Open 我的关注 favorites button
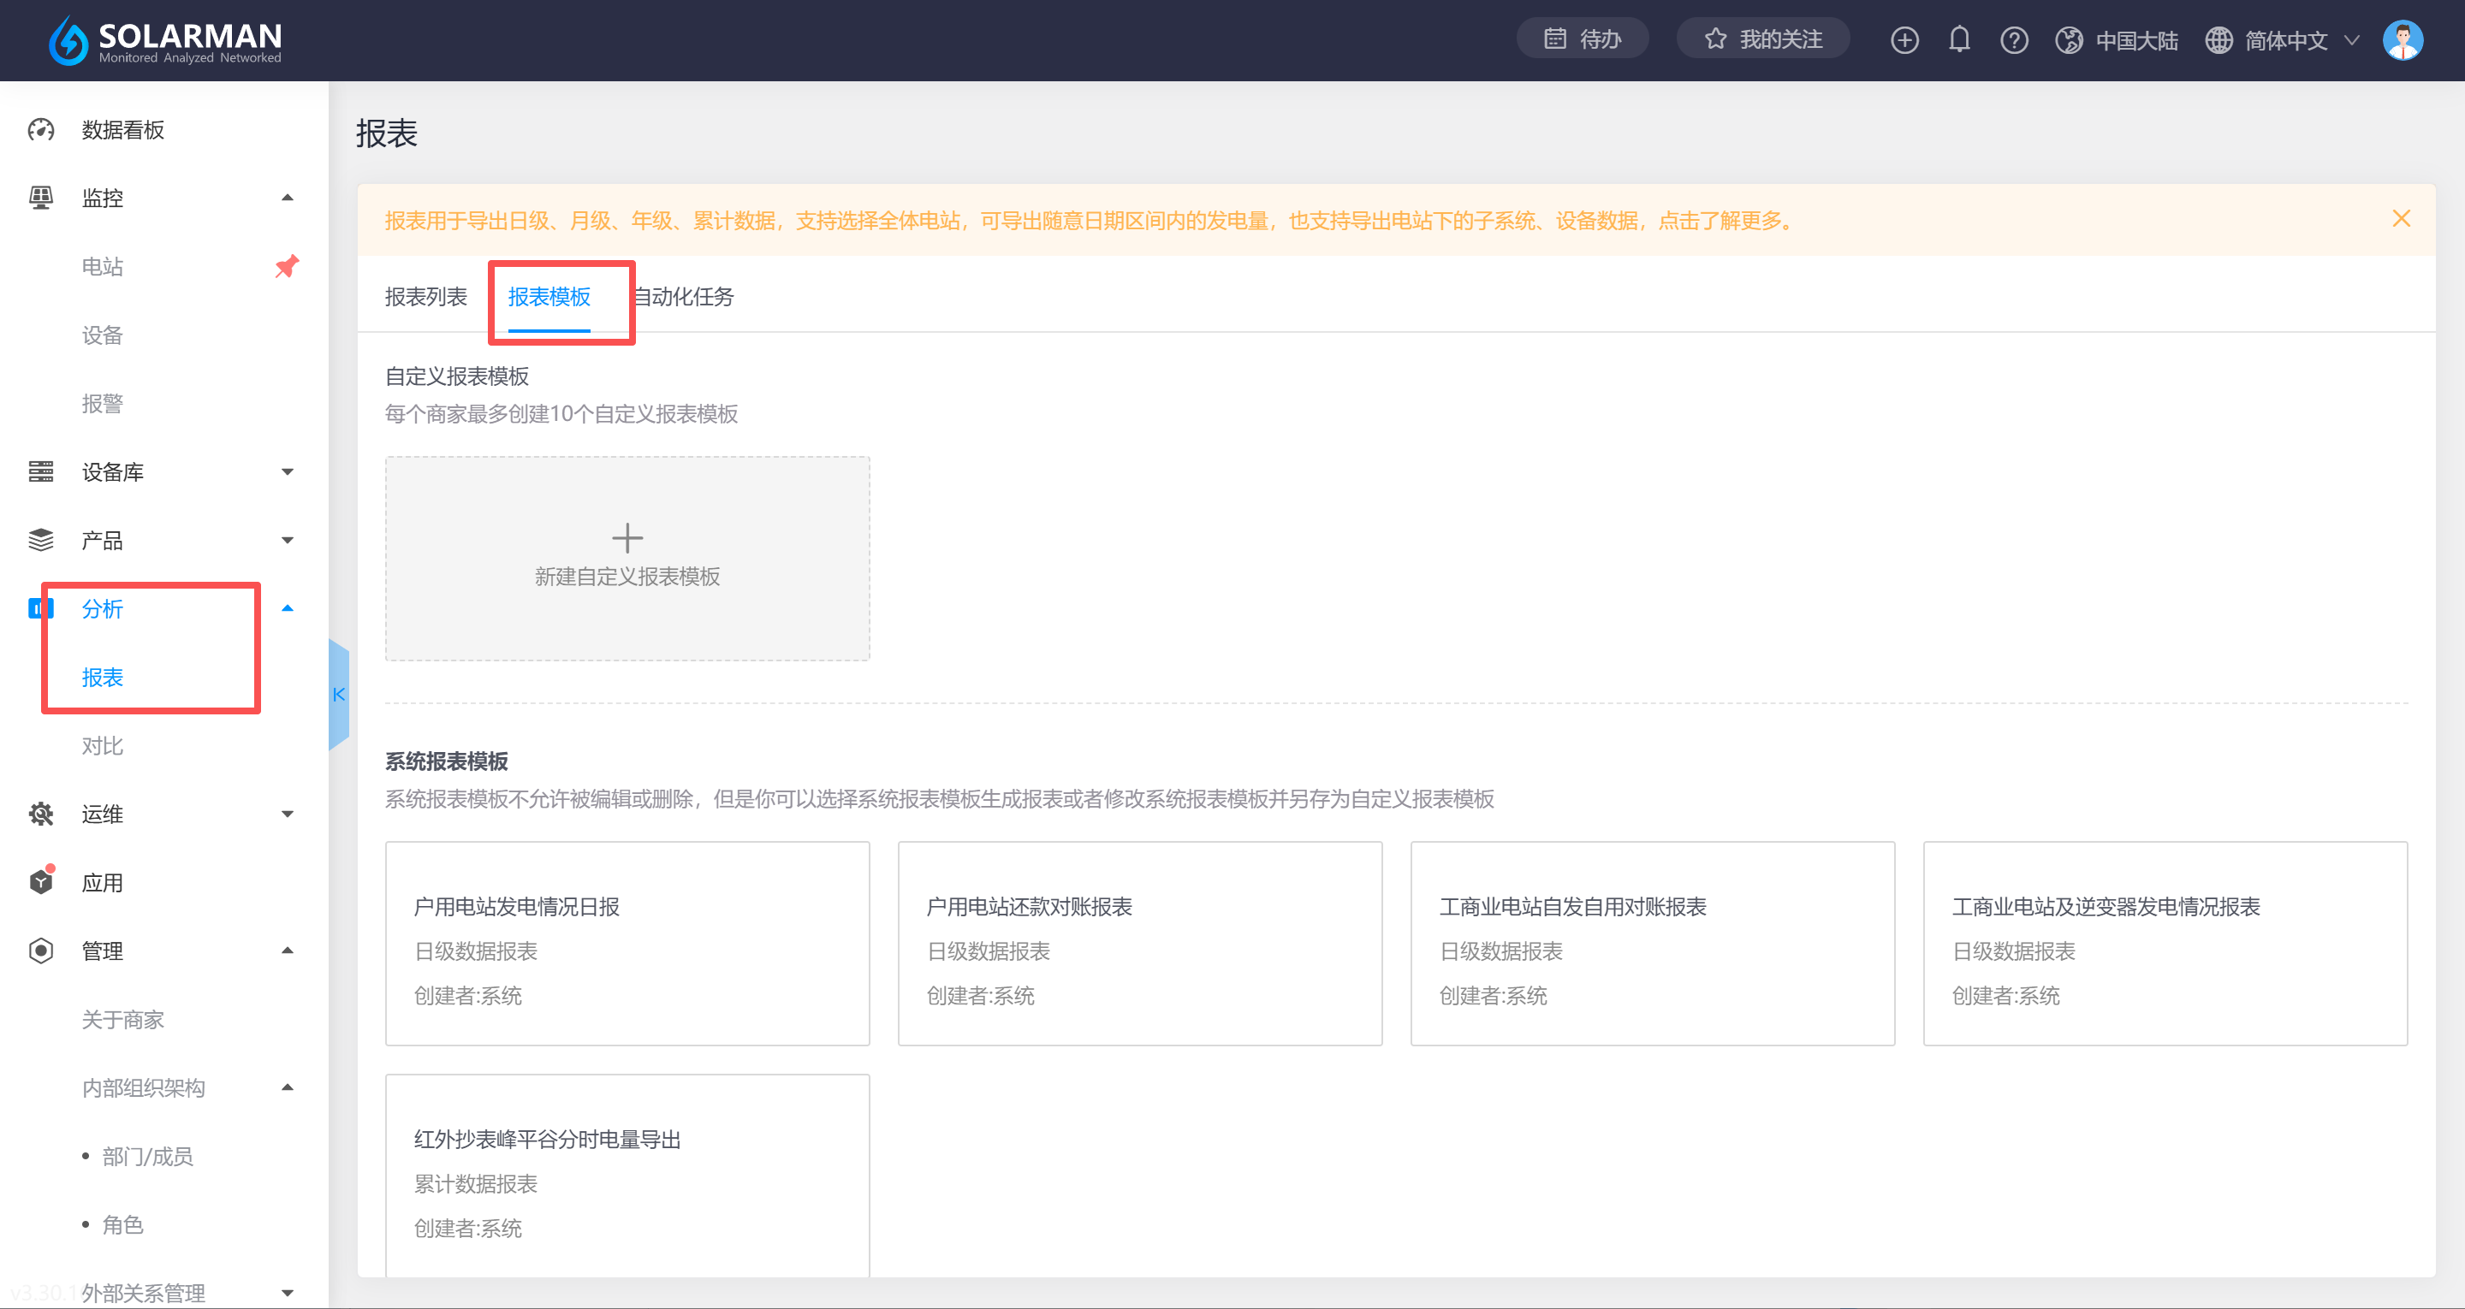Image resolution: width=2465 pixels, height=1309 pixels. coord(1762,39)
